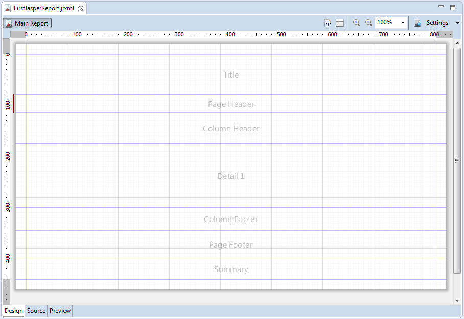This screenshot has height=319, width=464.
Task: Select the FirstJasperReport.jrxml editor tab
Action: (44, 8)
